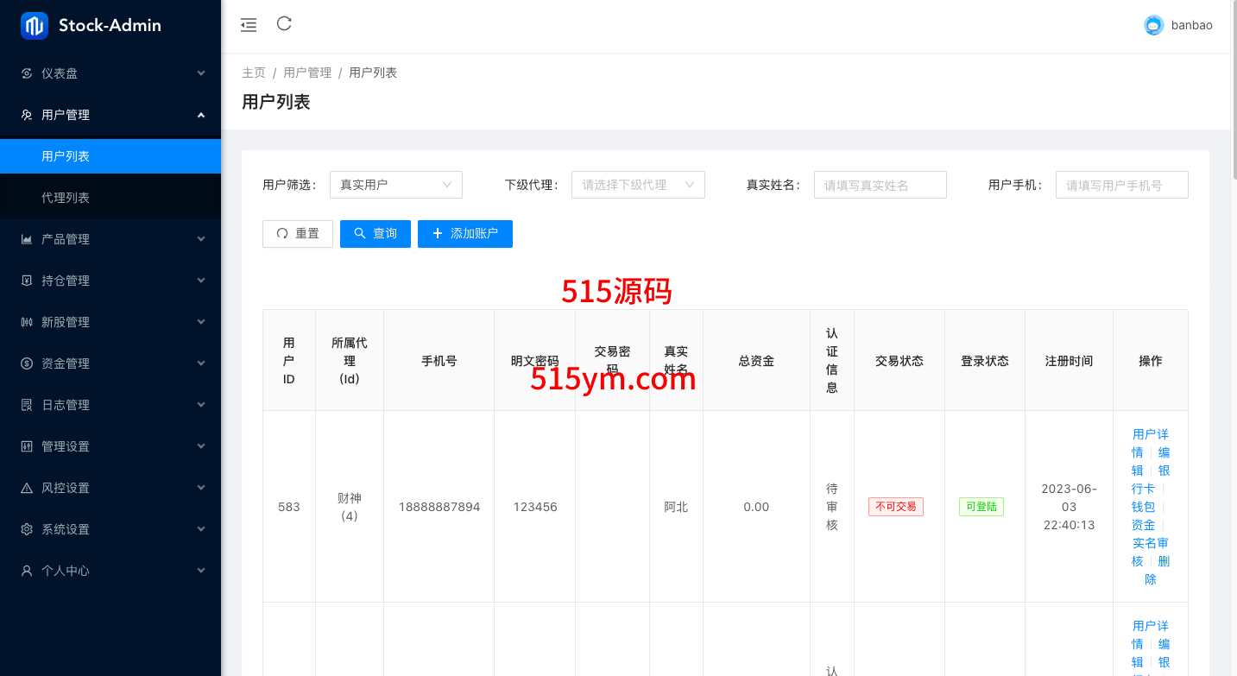Open the 下级代理 selection dropdown

(x=637, y=185)
